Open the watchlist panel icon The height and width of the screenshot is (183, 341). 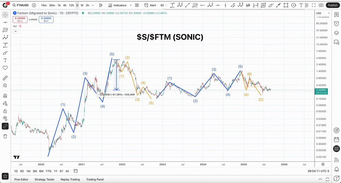pos(336,15)
